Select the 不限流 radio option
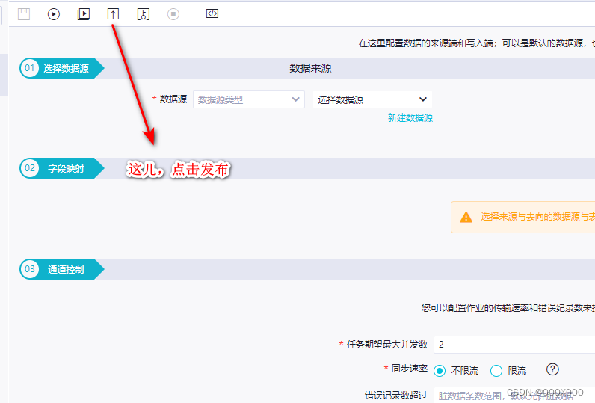 coord(440,371)
